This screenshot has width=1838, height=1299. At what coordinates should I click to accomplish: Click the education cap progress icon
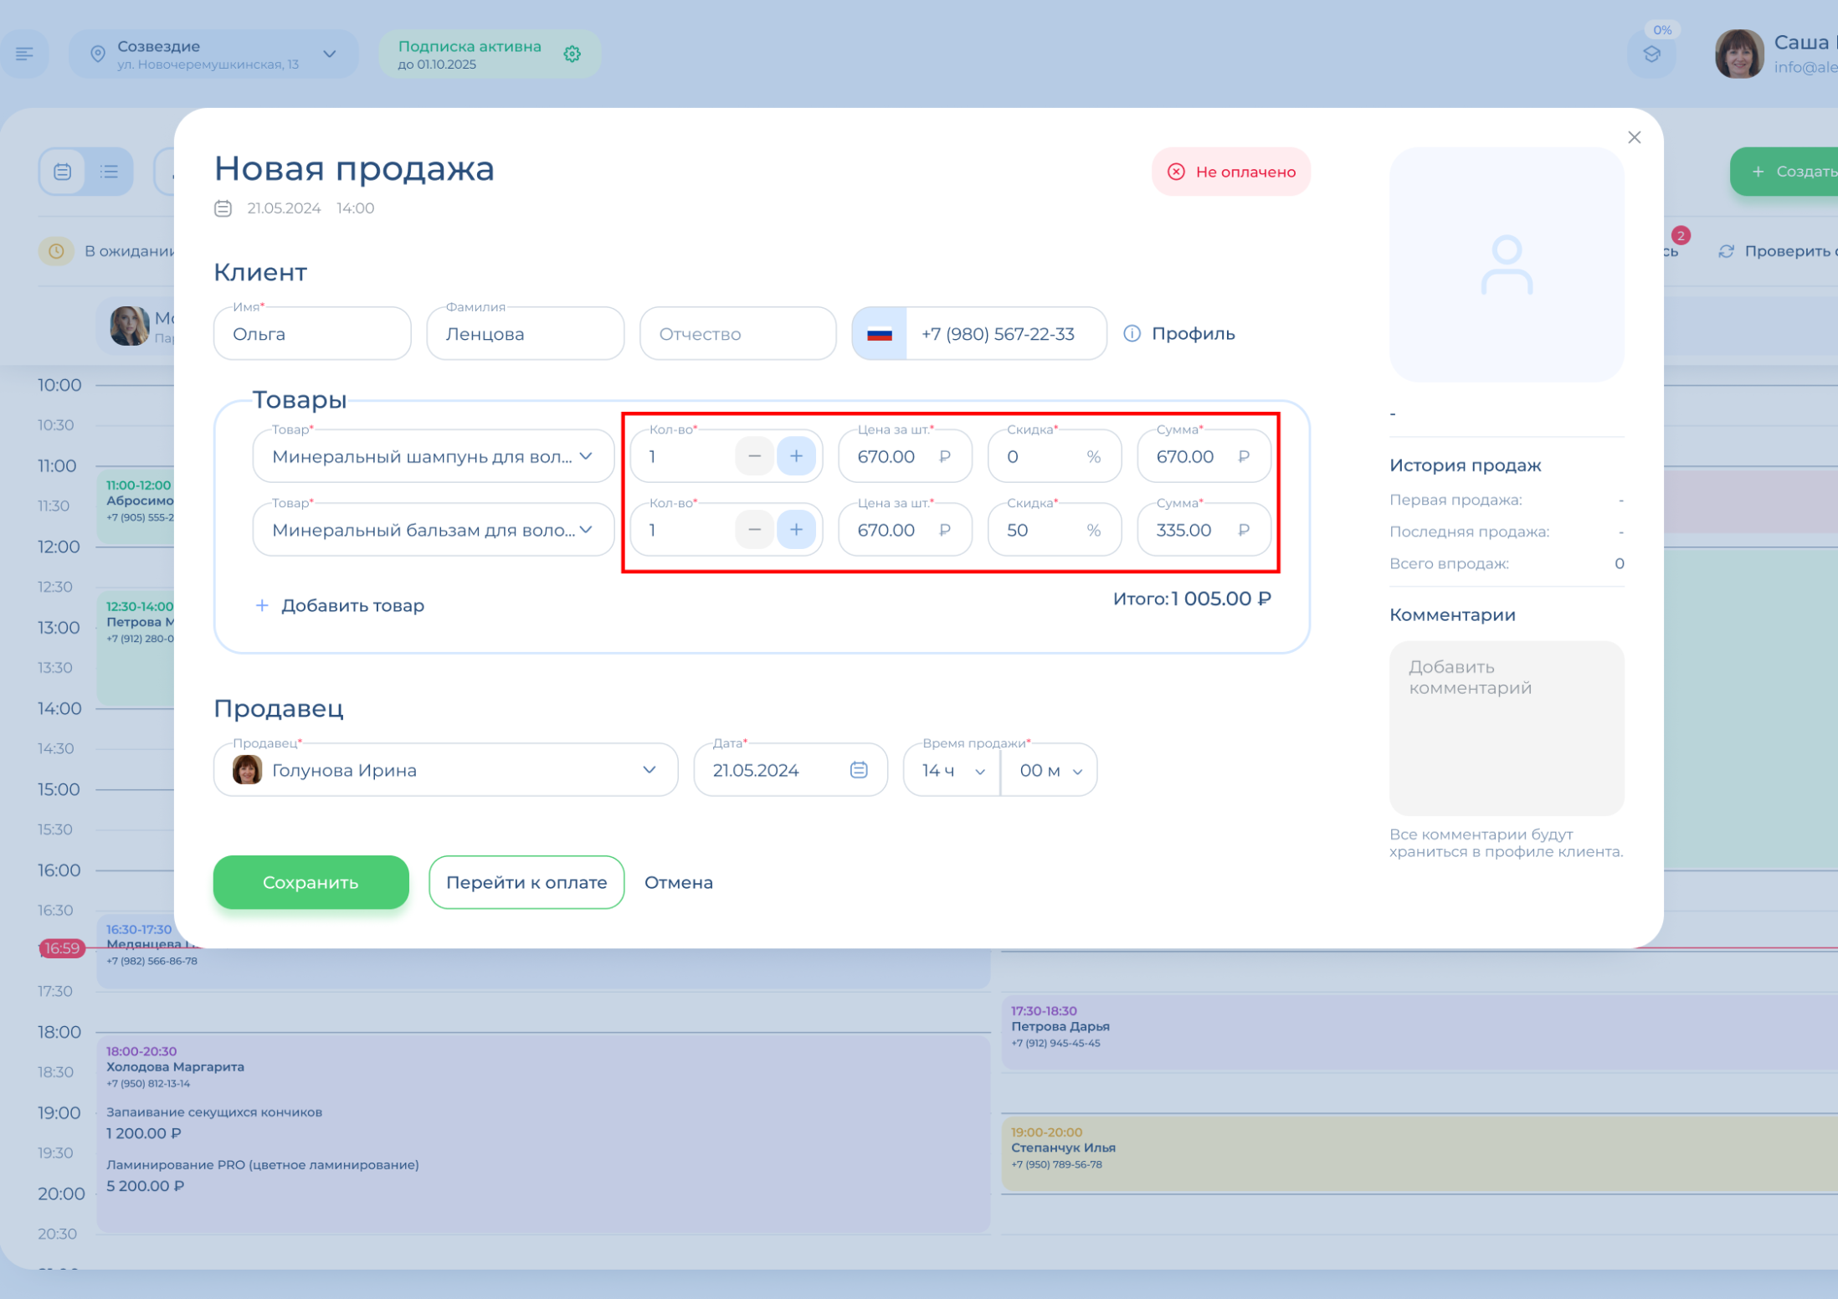[1651, 55]
